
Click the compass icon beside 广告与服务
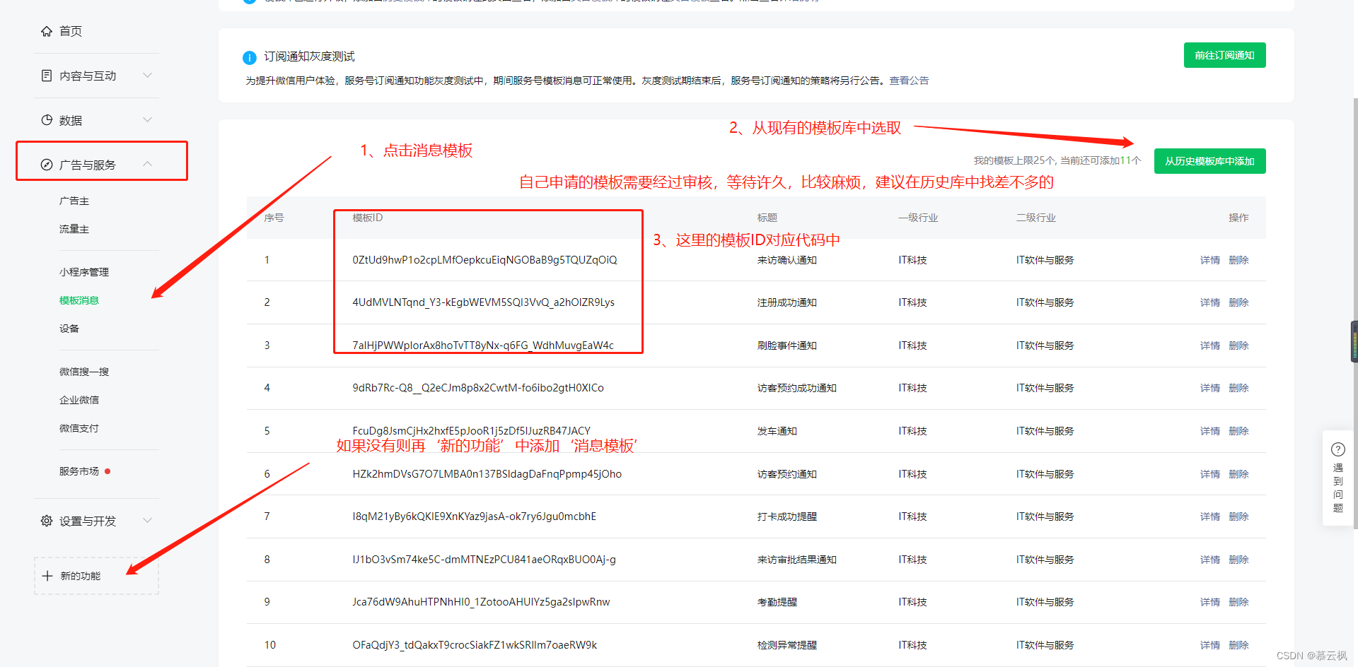coord(47,165)
